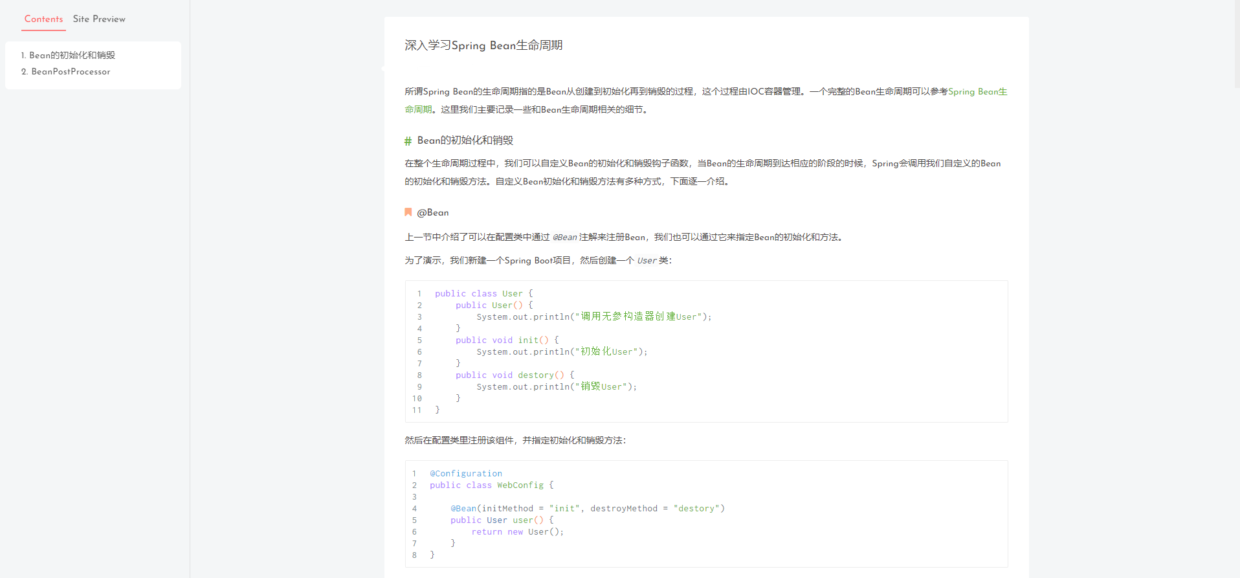Switch to the Contents tab
Viewport: 1240px width, 578px height.
(x=43, y=19)
